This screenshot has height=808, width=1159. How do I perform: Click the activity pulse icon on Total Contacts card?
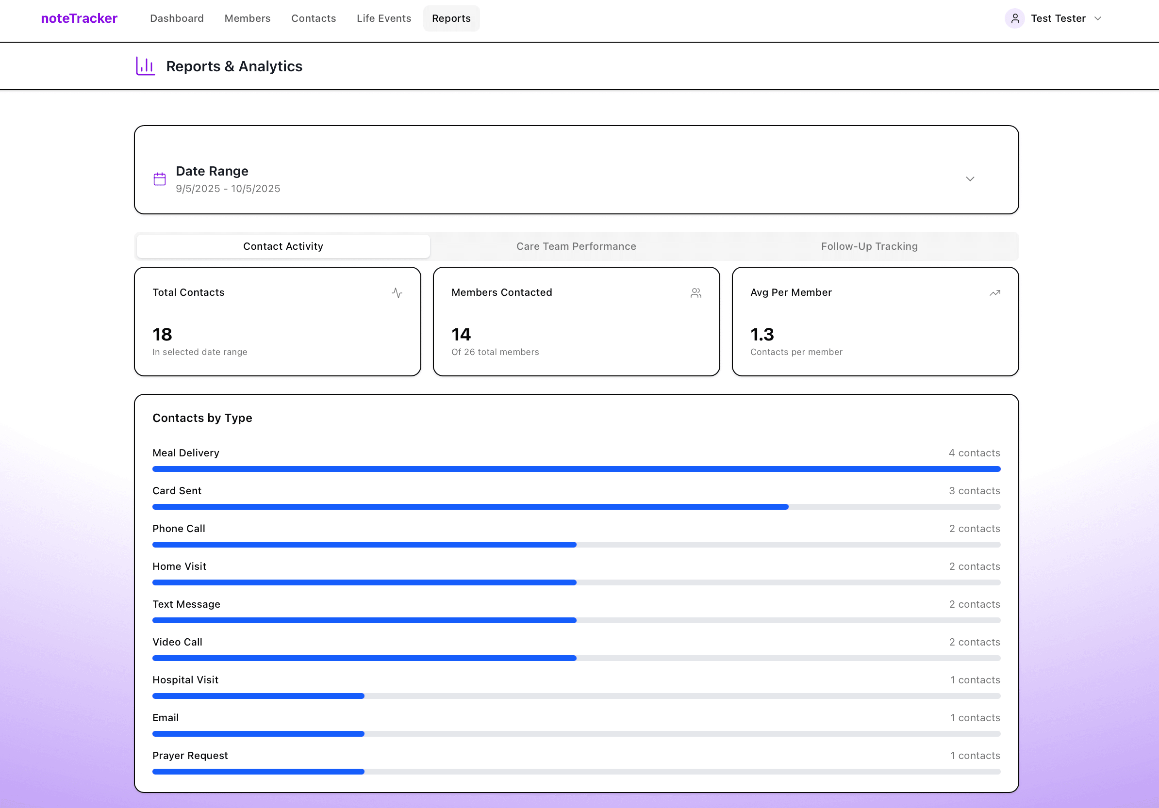point(397,292)
